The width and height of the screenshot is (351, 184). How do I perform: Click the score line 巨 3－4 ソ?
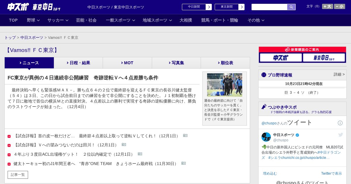[302, 93]
